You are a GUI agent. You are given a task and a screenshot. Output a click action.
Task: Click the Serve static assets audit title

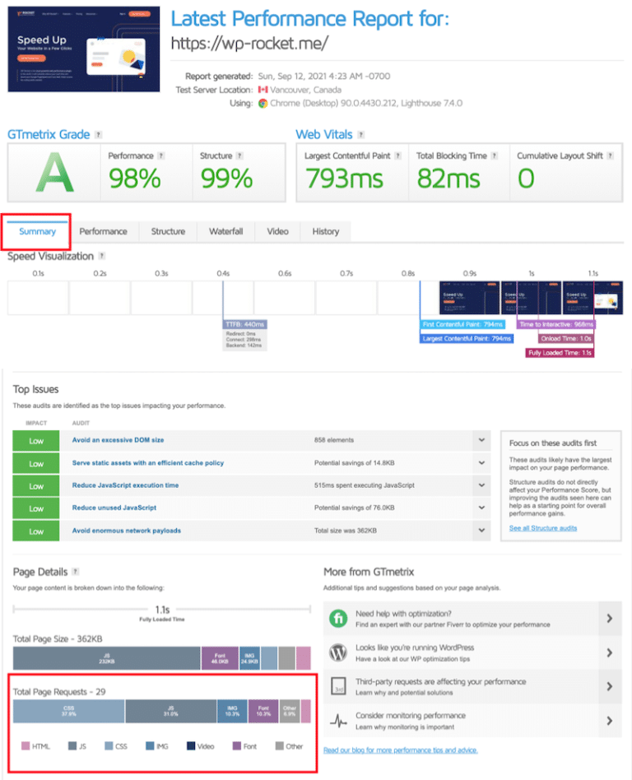147,463
